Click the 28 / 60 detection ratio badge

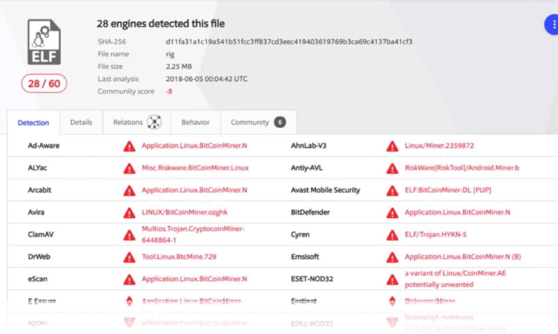tap(44, 83)
